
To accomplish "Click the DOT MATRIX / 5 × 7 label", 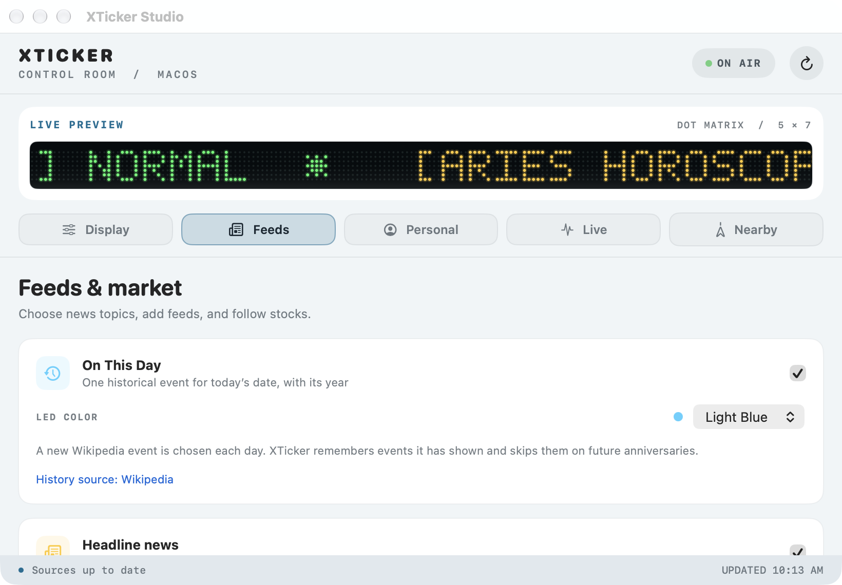I will [744, 125].
